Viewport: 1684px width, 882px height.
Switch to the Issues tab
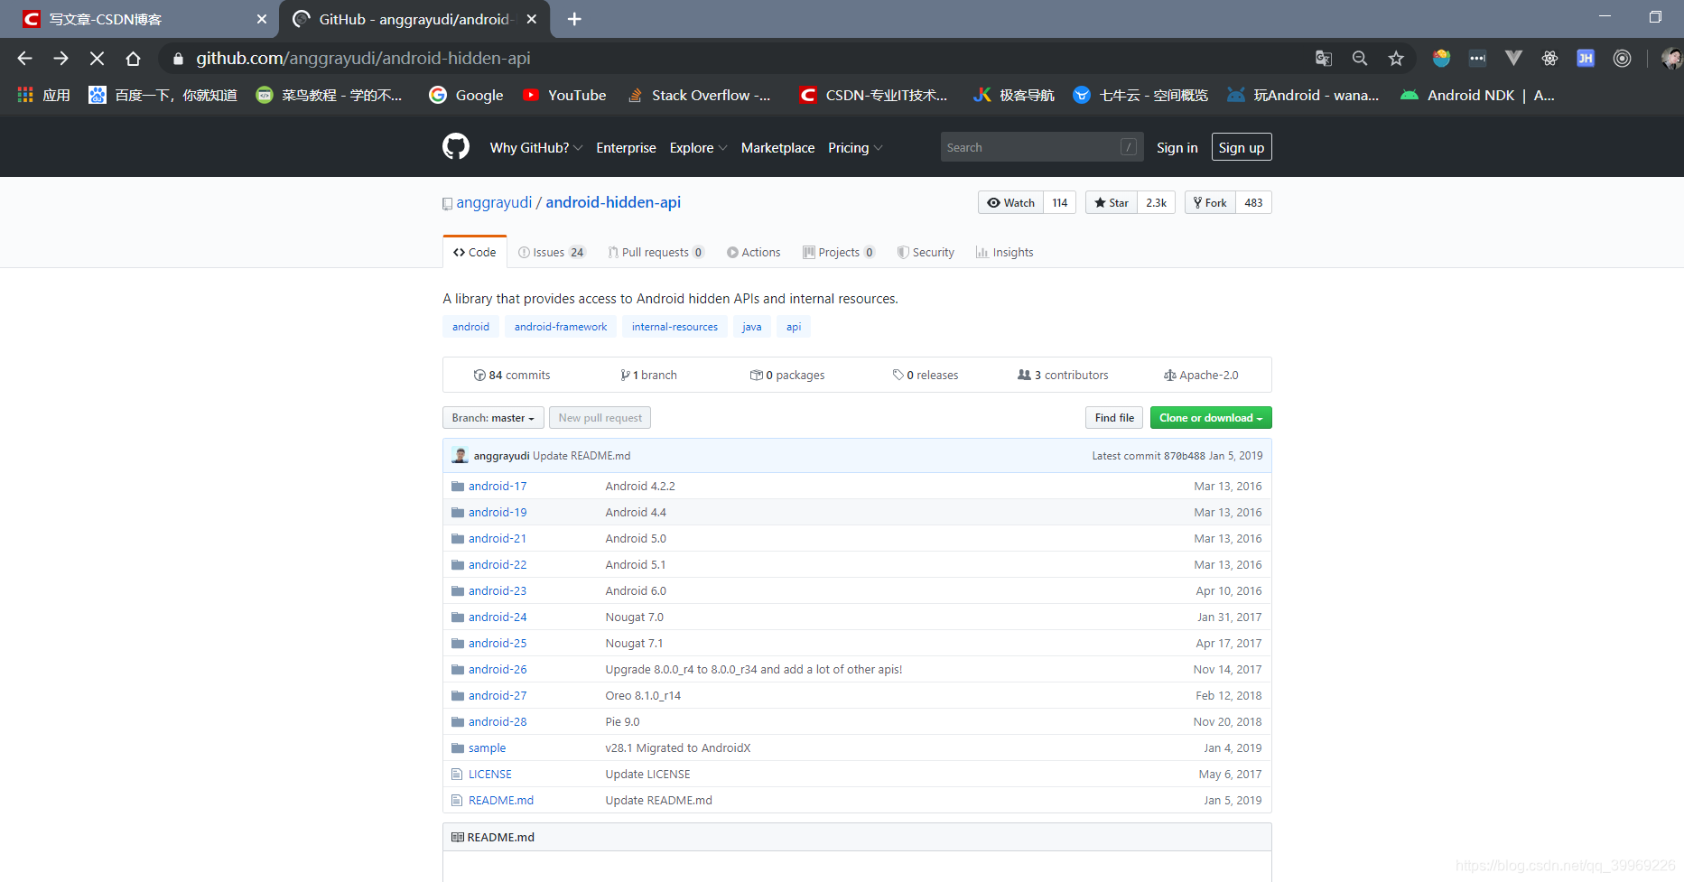[547, 252]
